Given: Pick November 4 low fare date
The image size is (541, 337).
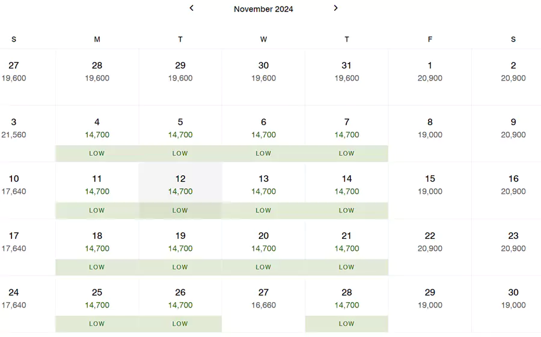Looking at the screenshot, I should point(97,128).
